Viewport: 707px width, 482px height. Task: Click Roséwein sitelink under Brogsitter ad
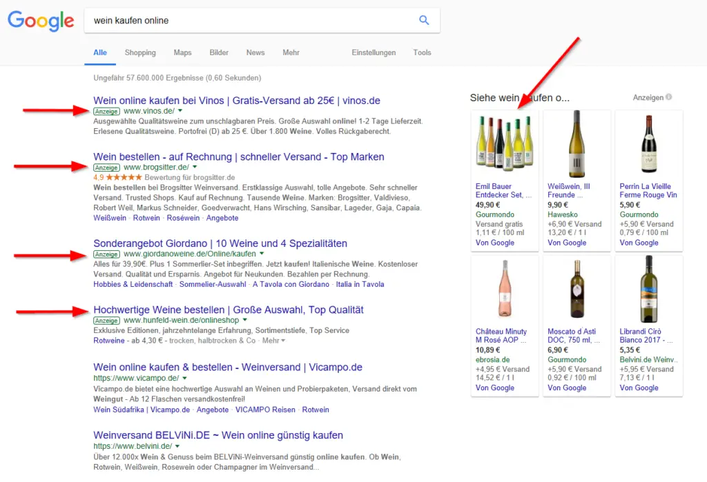(183, 218)
